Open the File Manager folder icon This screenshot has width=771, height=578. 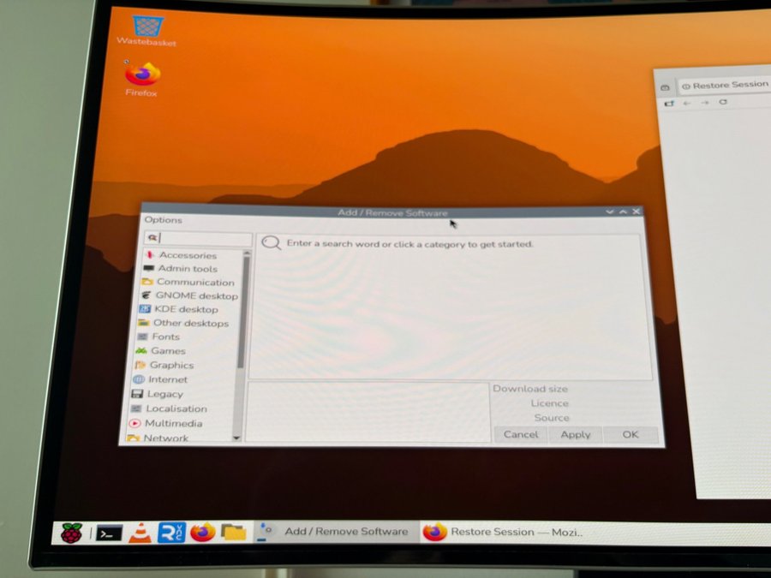233,533
